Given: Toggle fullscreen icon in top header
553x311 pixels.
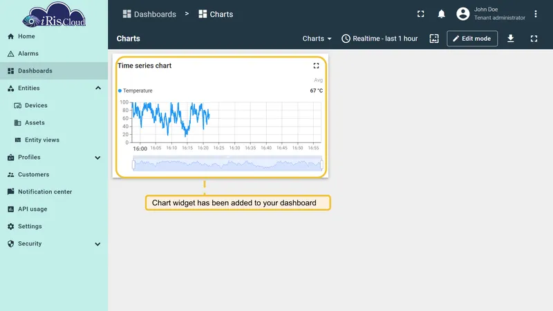Looking at the screenshot, I should pyautogui.click(x=420, y=14).
